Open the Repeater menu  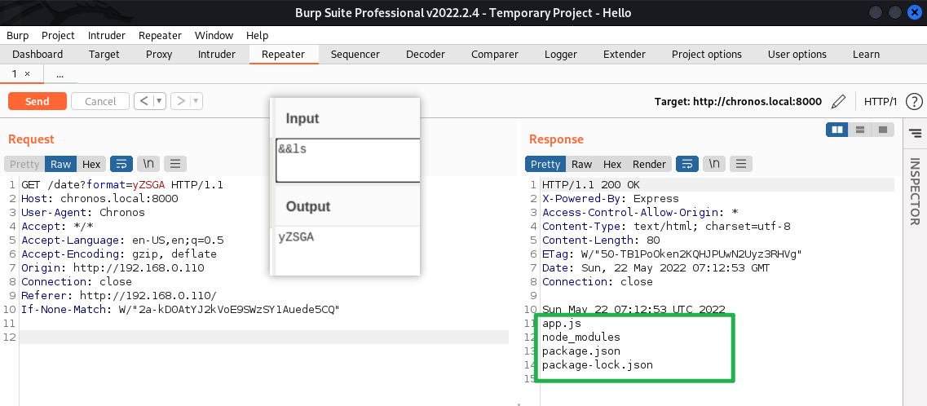tap(161, 35)
